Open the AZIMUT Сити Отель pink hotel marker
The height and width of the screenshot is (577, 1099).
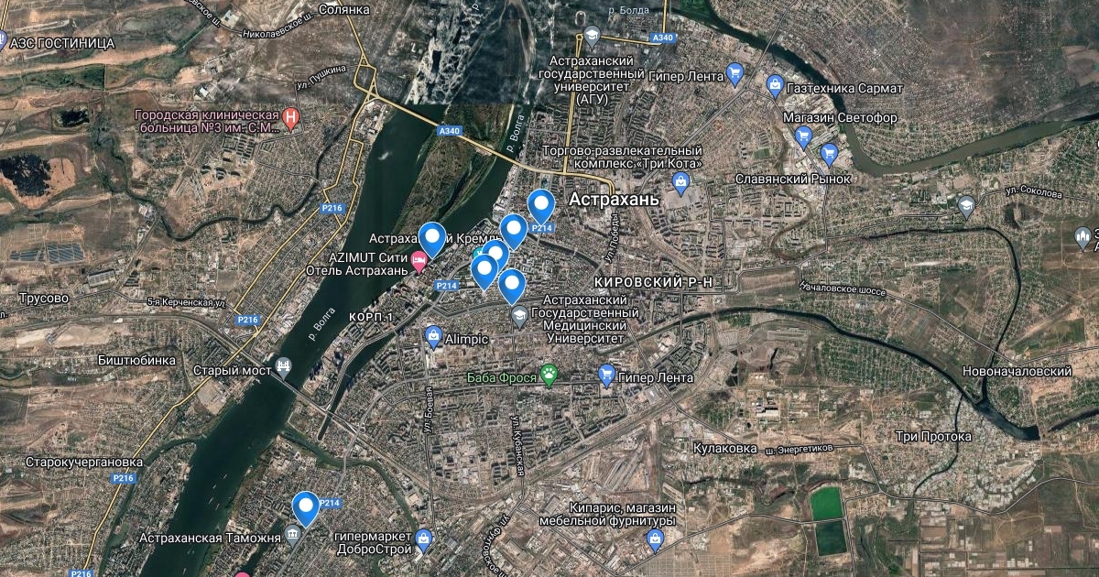tap(419, 263)
